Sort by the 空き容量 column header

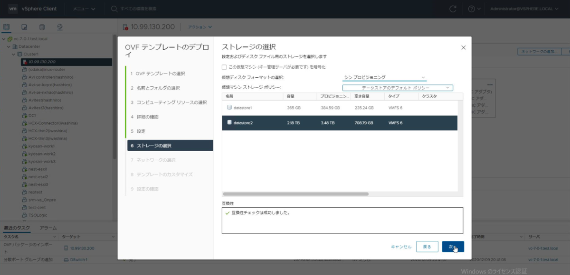click(x=367, y=96)
